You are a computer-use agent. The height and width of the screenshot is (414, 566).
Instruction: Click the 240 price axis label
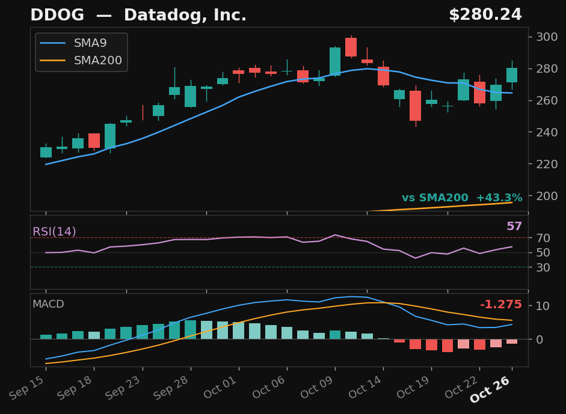pyautogui.click(x=547, y=132)
